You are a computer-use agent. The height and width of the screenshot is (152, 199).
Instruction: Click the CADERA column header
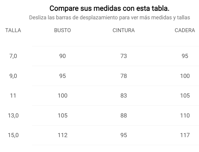[185, 30]
